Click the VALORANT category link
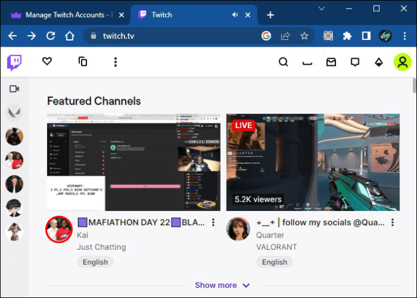Image resolution: width=417 pixels, height=298 pixels. click(276, 247)
